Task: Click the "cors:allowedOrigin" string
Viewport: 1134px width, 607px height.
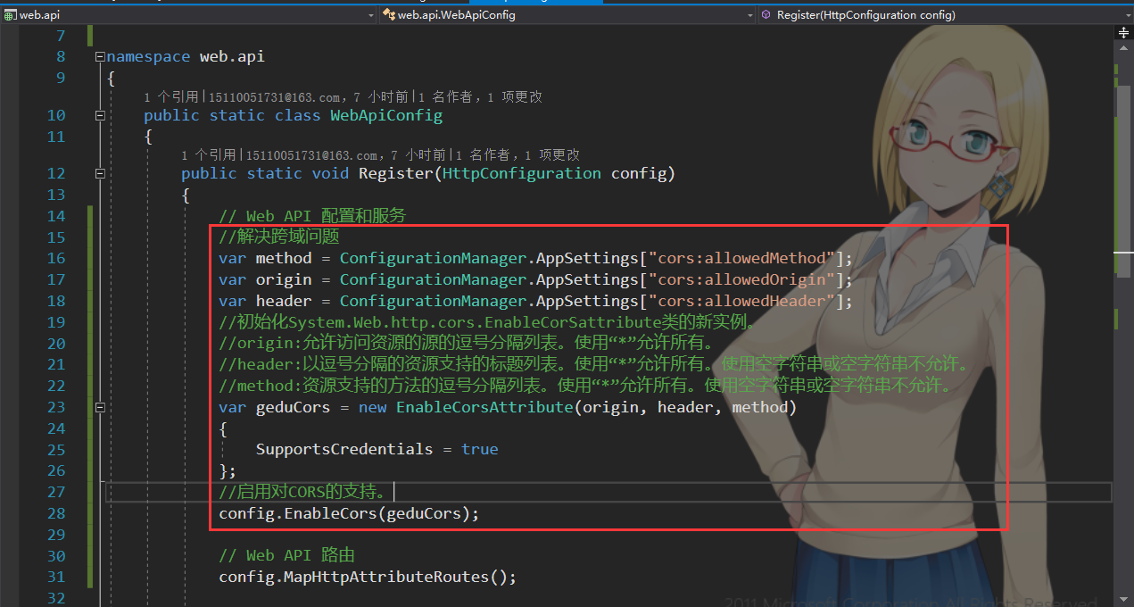Action: 741,279
